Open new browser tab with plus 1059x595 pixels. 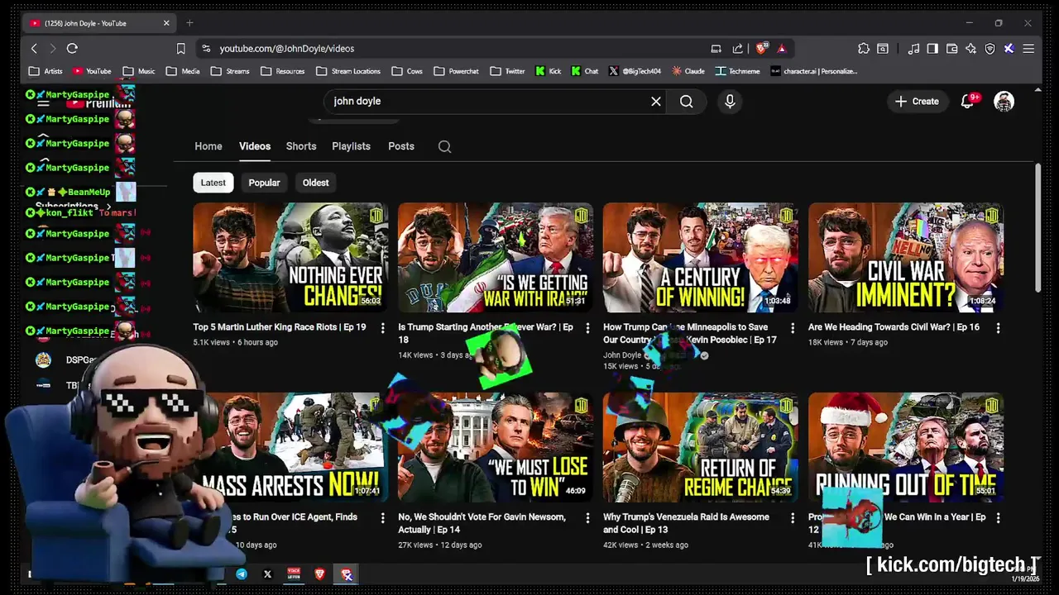[189, 23]
